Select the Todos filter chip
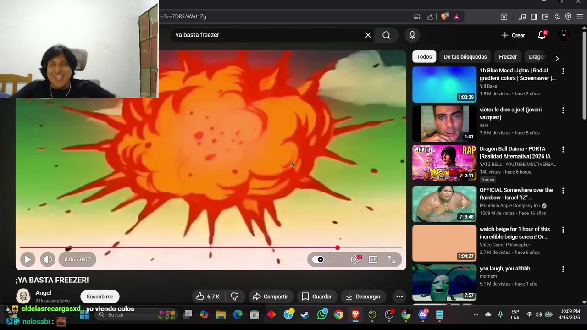Image resolution: width=587 pixels, height=330 pixels. click(424, 57)
